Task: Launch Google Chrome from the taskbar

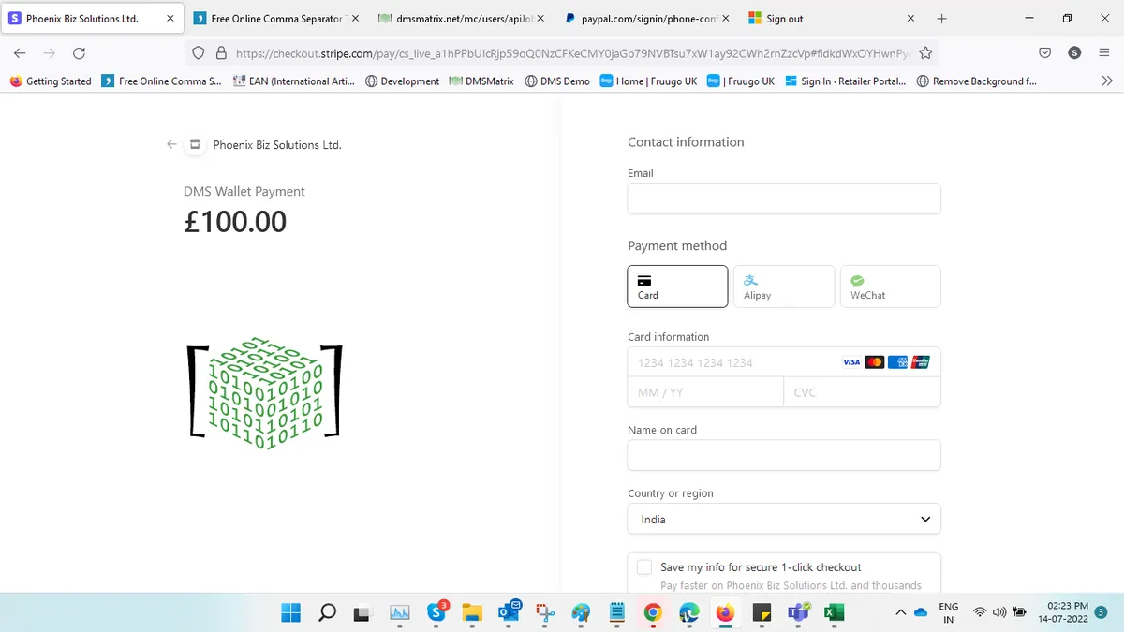Action: coord(653,612)
